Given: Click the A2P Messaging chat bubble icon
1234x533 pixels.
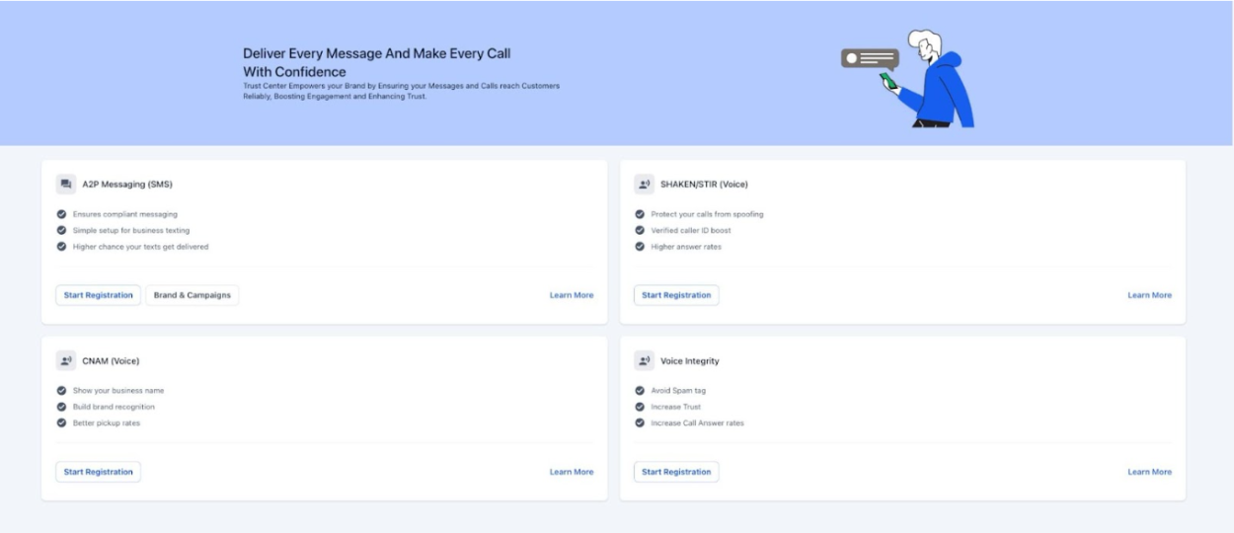Looking at the screenshot, I should tap(65, 184).
